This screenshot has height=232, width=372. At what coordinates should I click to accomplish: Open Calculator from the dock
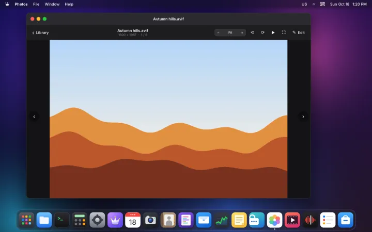click(x=80, y=220)
